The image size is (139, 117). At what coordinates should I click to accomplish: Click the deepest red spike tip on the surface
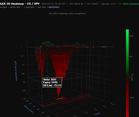click(58, 96)
